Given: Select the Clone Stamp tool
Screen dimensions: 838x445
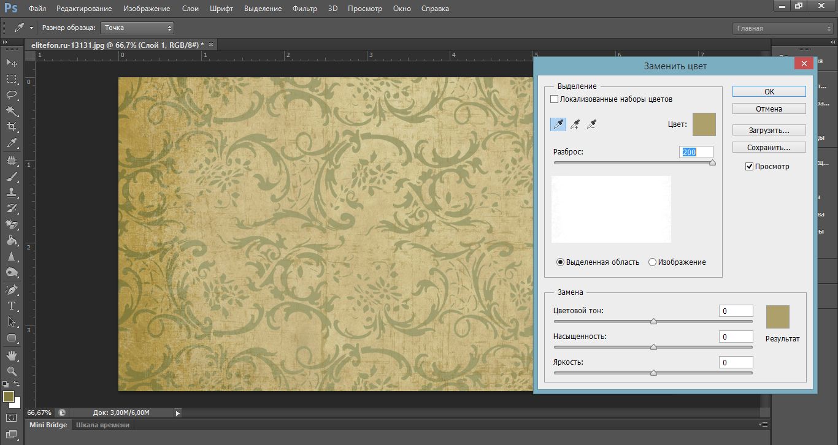Looking at the screenshot, I should point(12,192).
